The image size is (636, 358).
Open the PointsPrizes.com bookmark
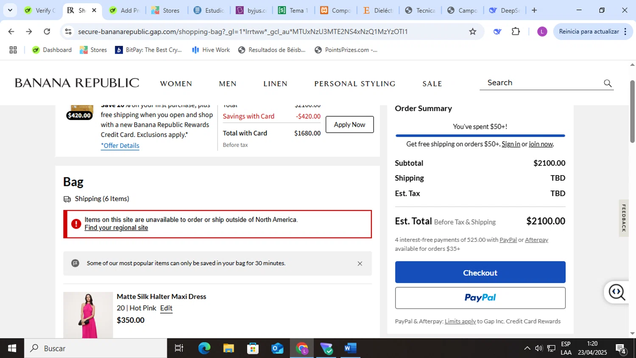tap(346, 50)
